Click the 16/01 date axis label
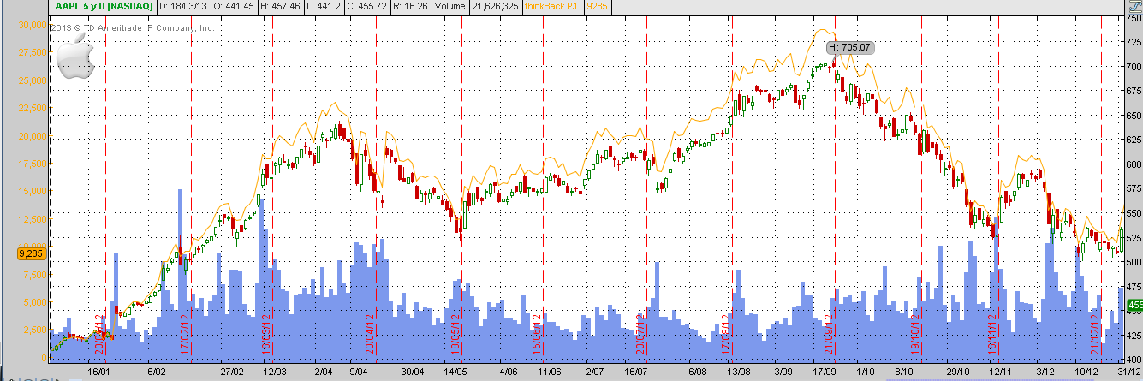Screen dimensions: 1143x381 pos(100,372)
